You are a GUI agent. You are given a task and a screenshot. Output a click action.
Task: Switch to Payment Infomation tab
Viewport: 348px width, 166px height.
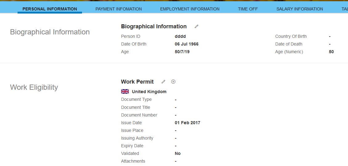pos(118,9)
